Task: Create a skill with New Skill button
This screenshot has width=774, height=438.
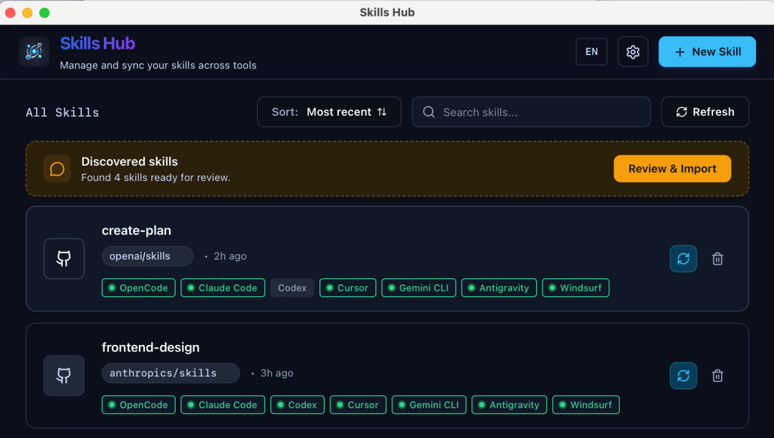Action: coord(707,52)
